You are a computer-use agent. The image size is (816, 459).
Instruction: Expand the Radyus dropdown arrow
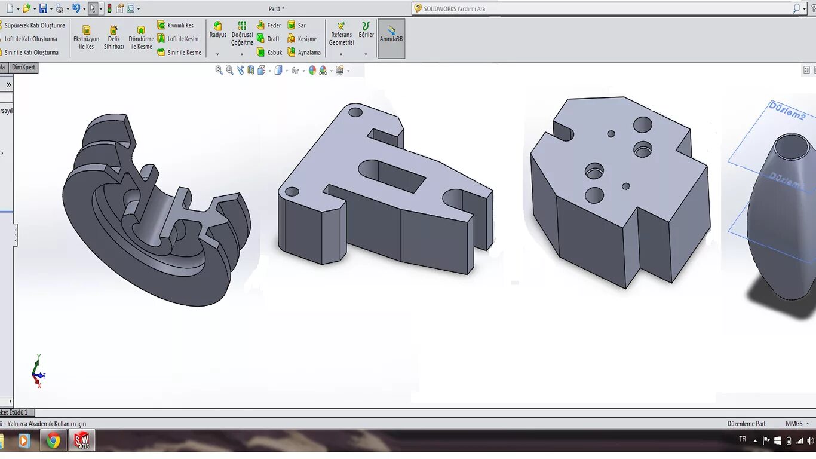217,54
